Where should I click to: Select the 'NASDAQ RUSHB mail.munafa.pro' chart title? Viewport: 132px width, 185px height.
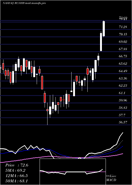pos(24,3)
